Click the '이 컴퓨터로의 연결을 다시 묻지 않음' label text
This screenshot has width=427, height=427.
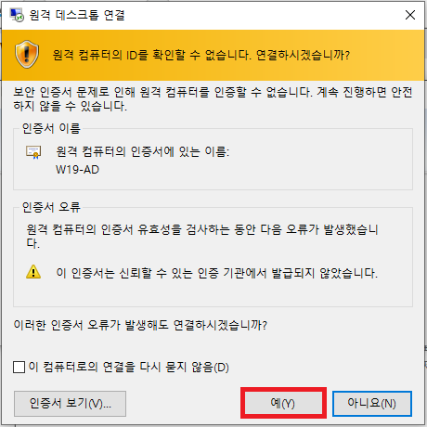(128, 367)
